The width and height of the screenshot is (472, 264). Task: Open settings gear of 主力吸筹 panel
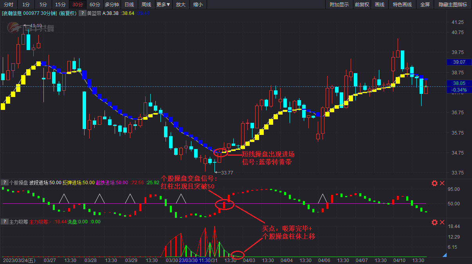tap(434, 222)
